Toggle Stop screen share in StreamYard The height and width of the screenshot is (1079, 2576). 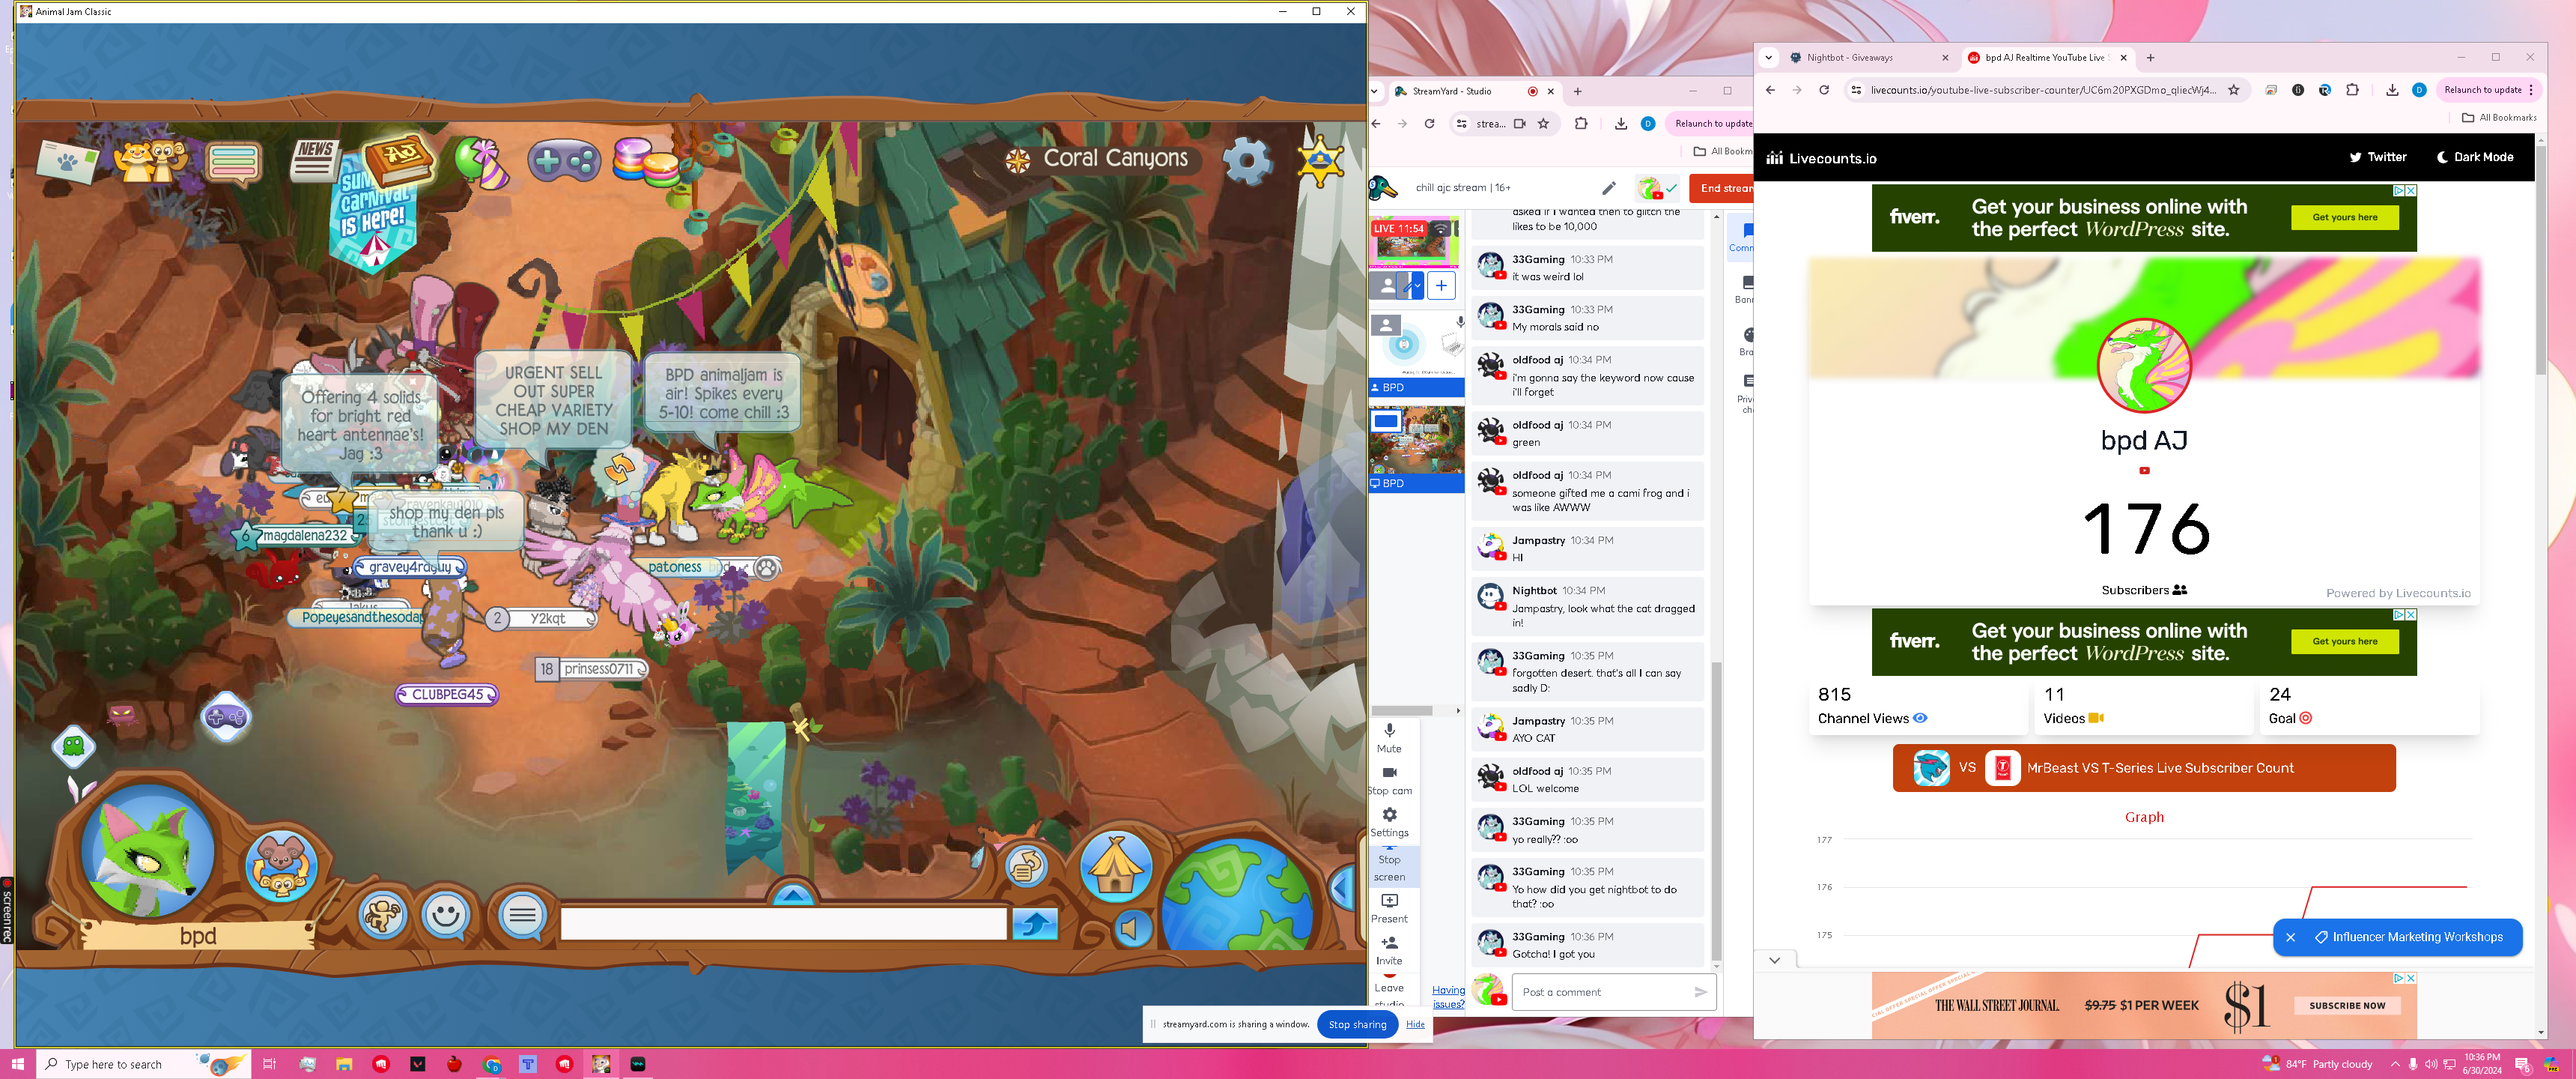tap(1389, 867)
